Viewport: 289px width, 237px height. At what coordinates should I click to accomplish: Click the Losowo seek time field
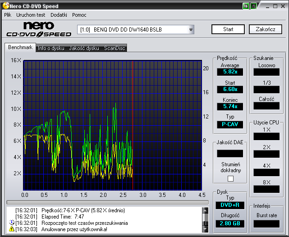266,72
